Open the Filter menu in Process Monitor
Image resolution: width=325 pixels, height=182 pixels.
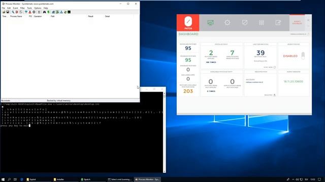coord(22,8)
